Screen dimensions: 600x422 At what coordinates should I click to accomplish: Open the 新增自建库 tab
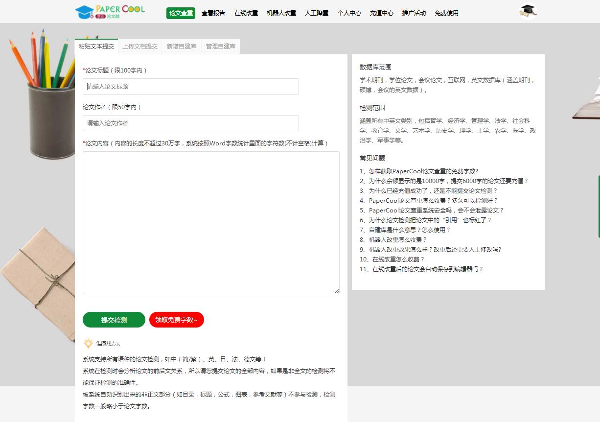pyautogui.click(x=182, y=46)
